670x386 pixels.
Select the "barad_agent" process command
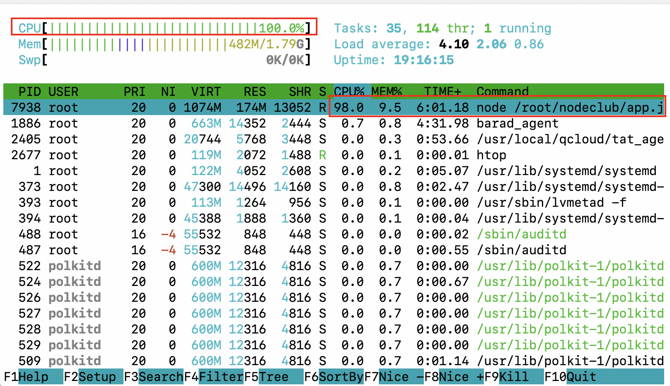click(518, 123)
